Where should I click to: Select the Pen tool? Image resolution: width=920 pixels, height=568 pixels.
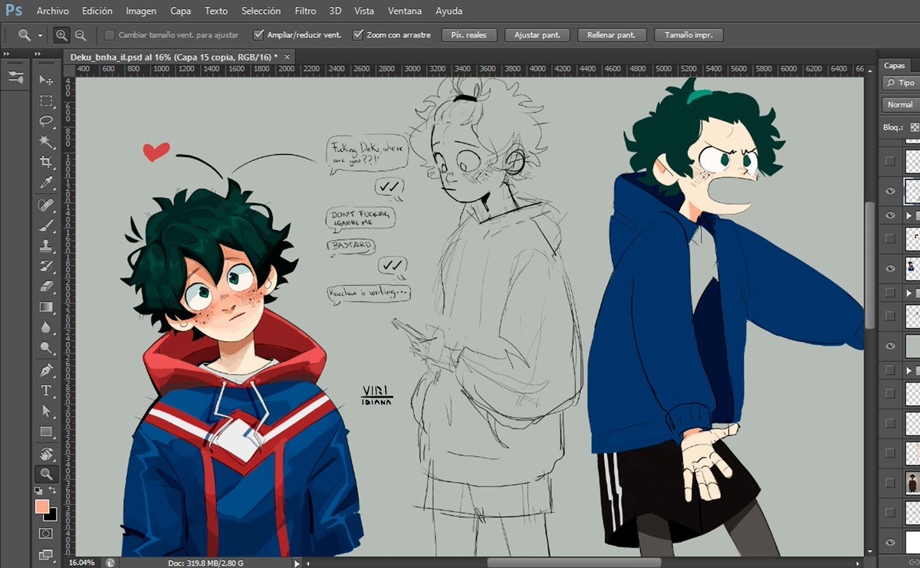46,370
